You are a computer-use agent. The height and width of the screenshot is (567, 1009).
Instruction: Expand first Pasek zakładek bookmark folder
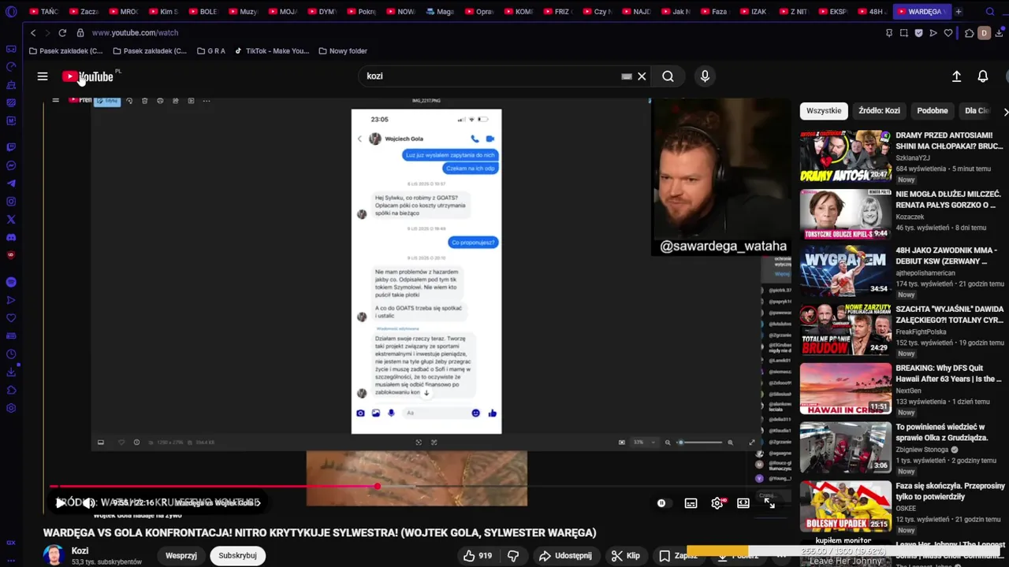point(66,51)
